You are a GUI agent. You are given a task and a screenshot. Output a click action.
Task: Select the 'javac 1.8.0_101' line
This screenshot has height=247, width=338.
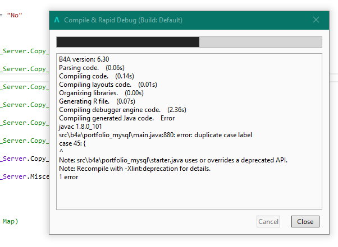click(80, 127)
